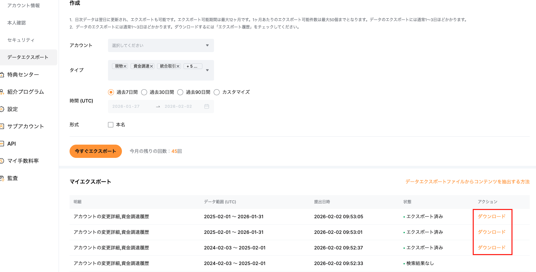Remove the 統合取引 tag from type field
The image size is (536, 272).
pyautogui.click(x=178, y=66)
